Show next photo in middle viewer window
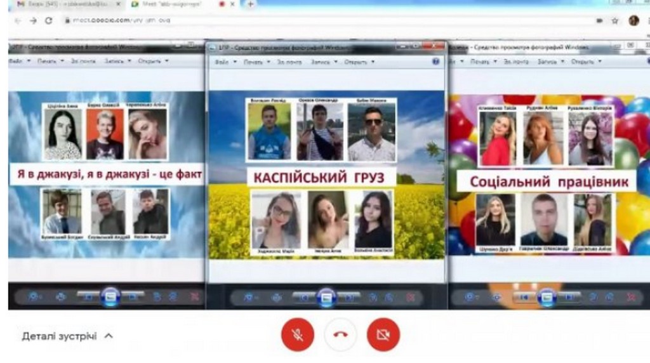The width and height of the screenshot is (650, 363). pyautogui.click(x=348, y=296)
